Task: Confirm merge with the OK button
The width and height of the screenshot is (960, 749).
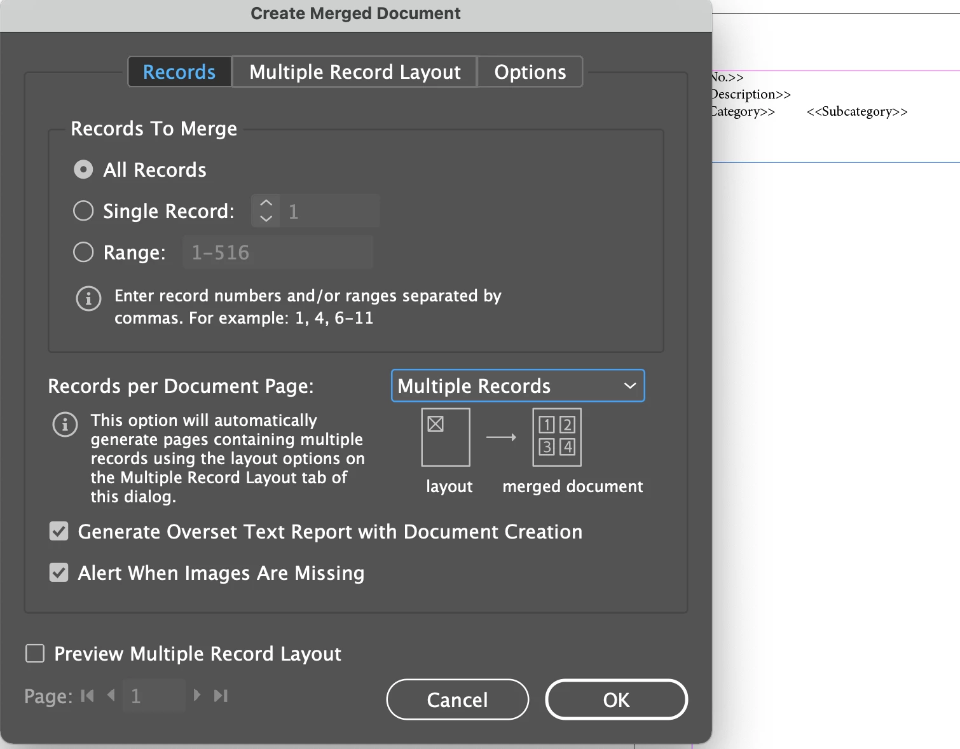Action: click(x=616, y=699)
